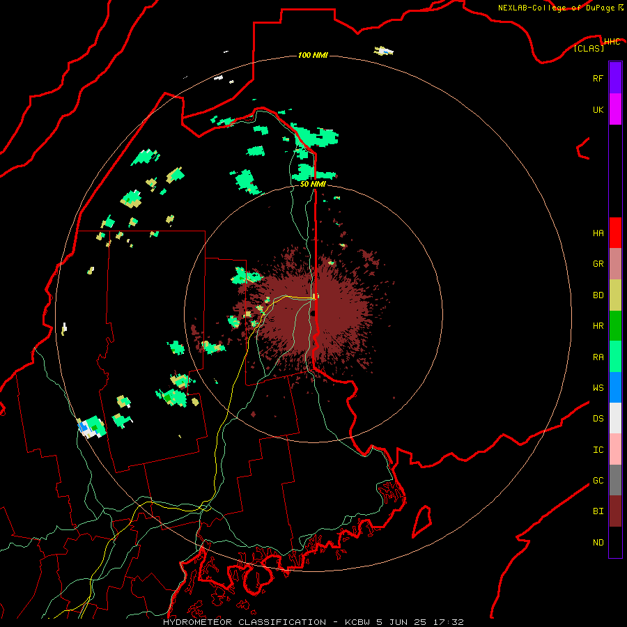Screen dimensions: 627x627
Task: Click the WS blue legend swatch
Action: pos(615,387)
